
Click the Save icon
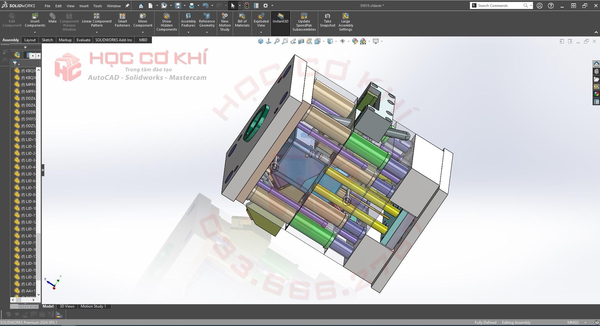(178, 6)
